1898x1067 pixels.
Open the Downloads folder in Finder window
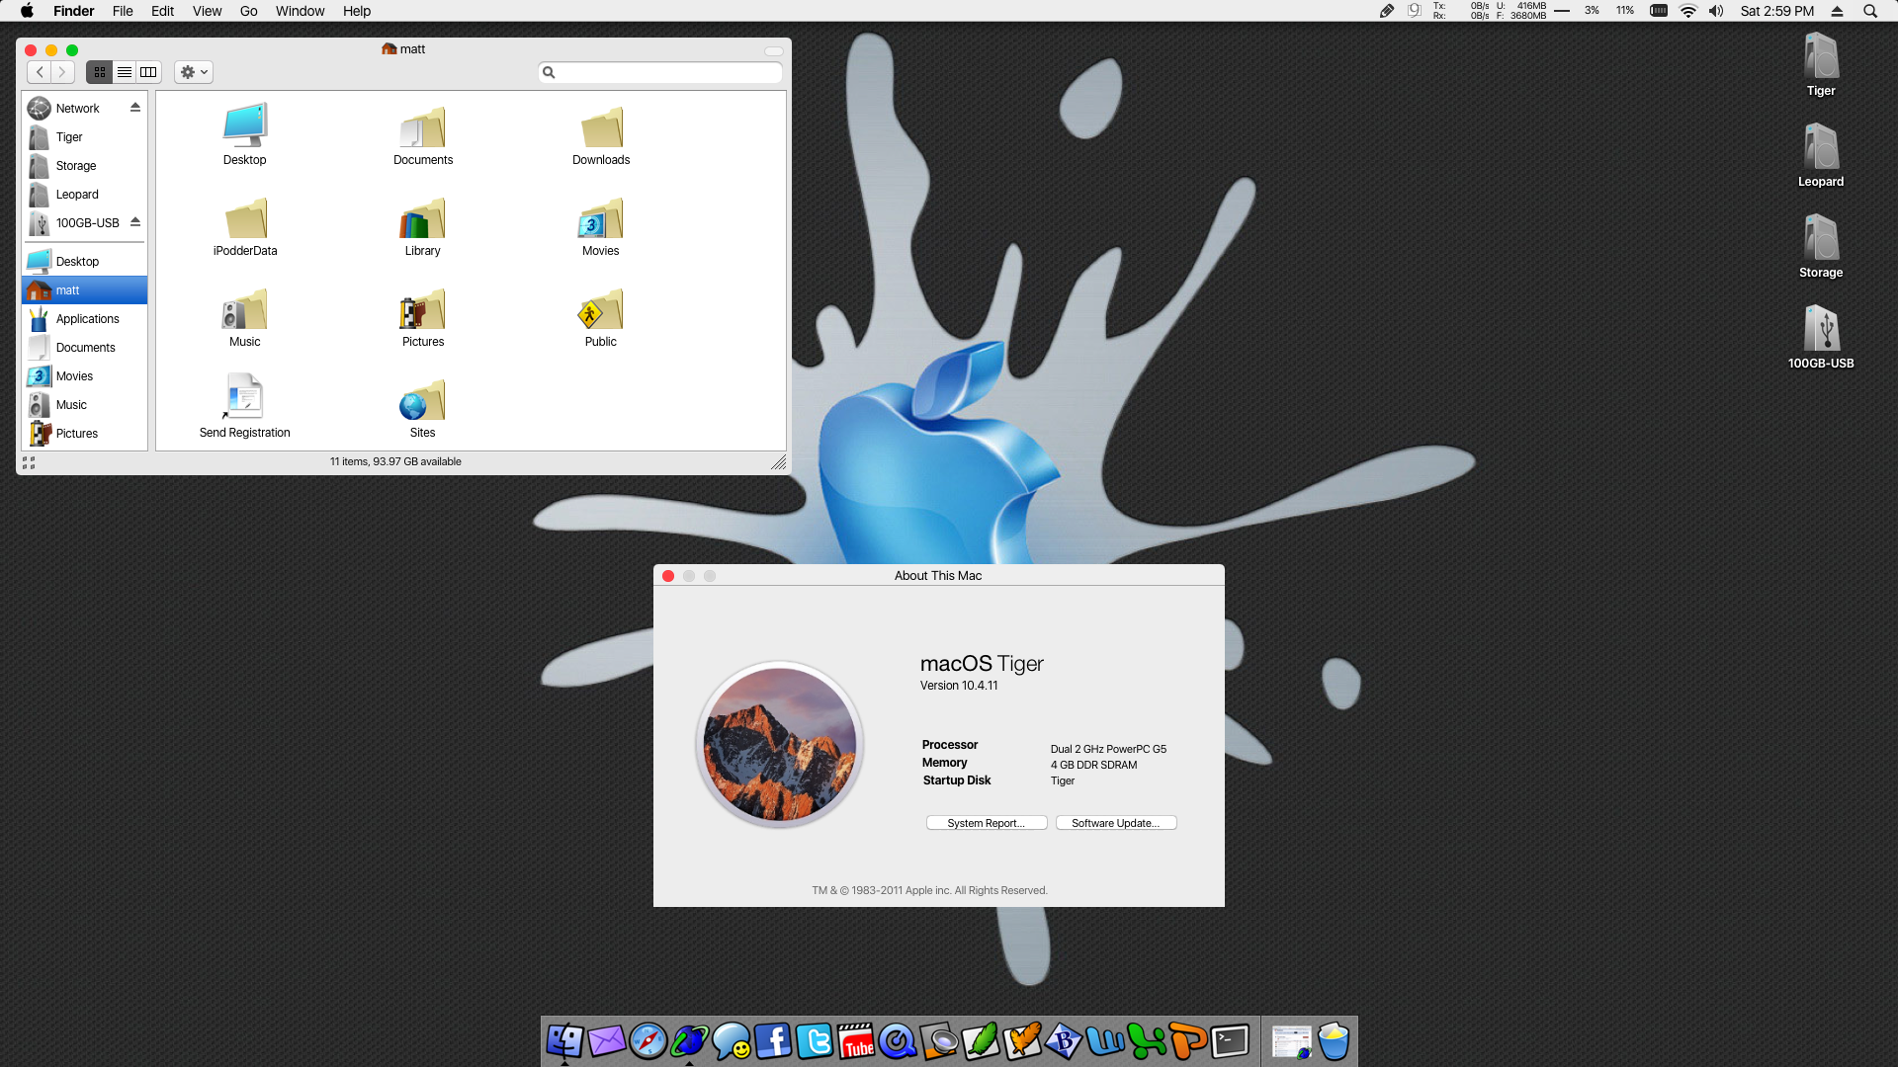[601, 137]
